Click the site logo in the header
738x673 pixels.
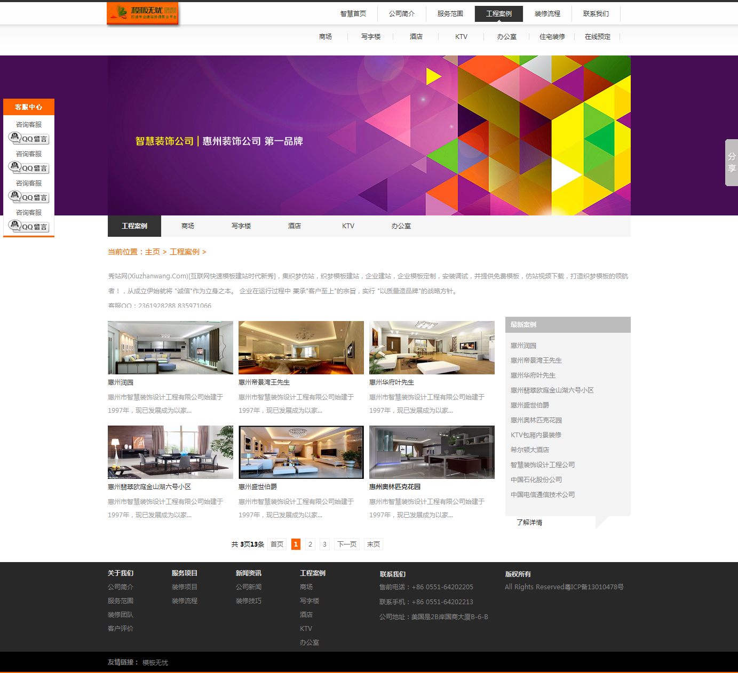142,13
